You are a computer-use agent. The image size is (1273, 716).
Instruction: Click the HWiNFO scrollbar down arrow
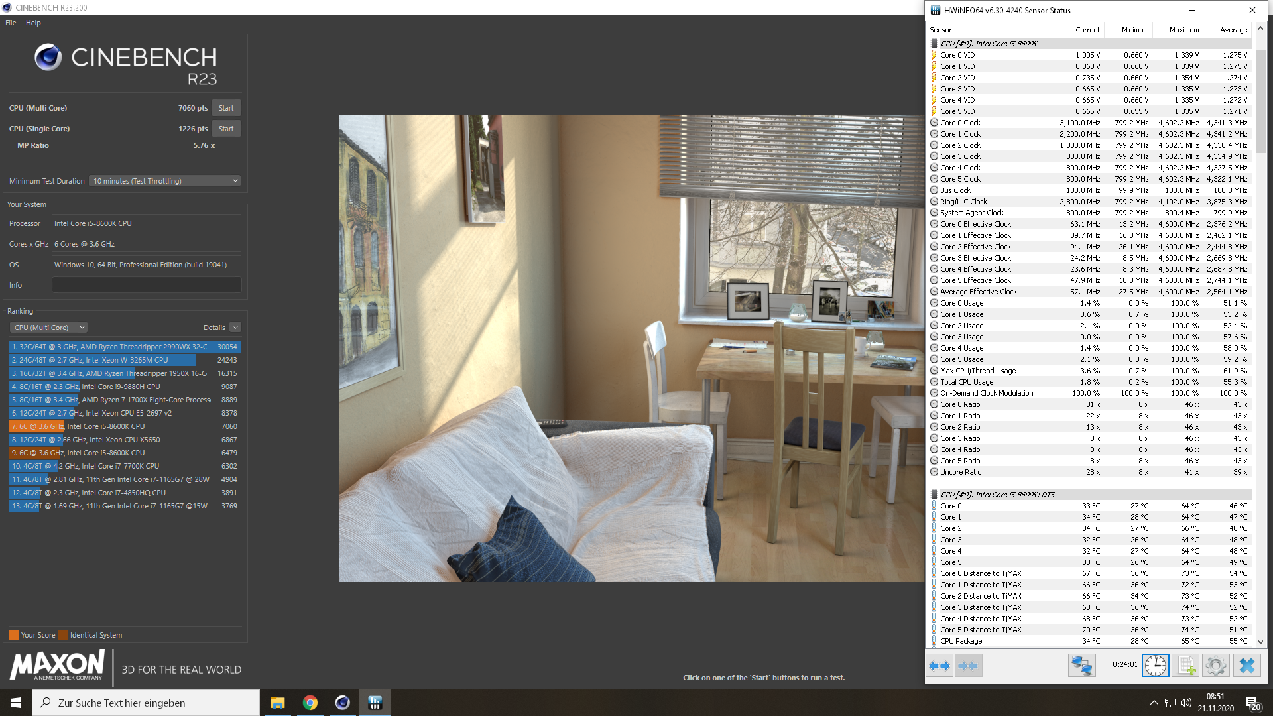(x=1260, y=642)
